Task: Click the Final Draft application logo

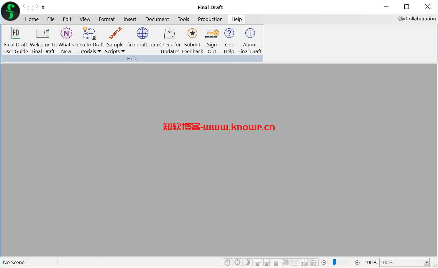Action: pyautogui.click(x=10, y=11)
